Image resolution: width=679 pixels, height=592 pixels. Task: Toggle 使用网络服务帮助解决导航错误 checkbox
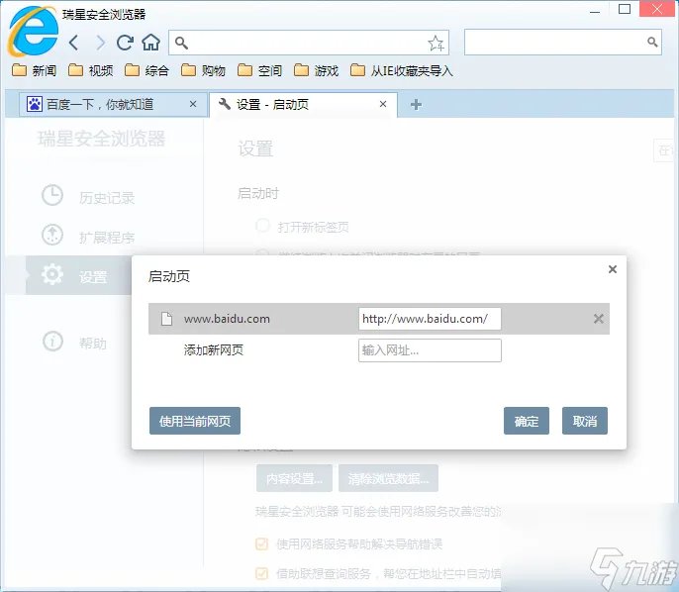pos(262,543)
